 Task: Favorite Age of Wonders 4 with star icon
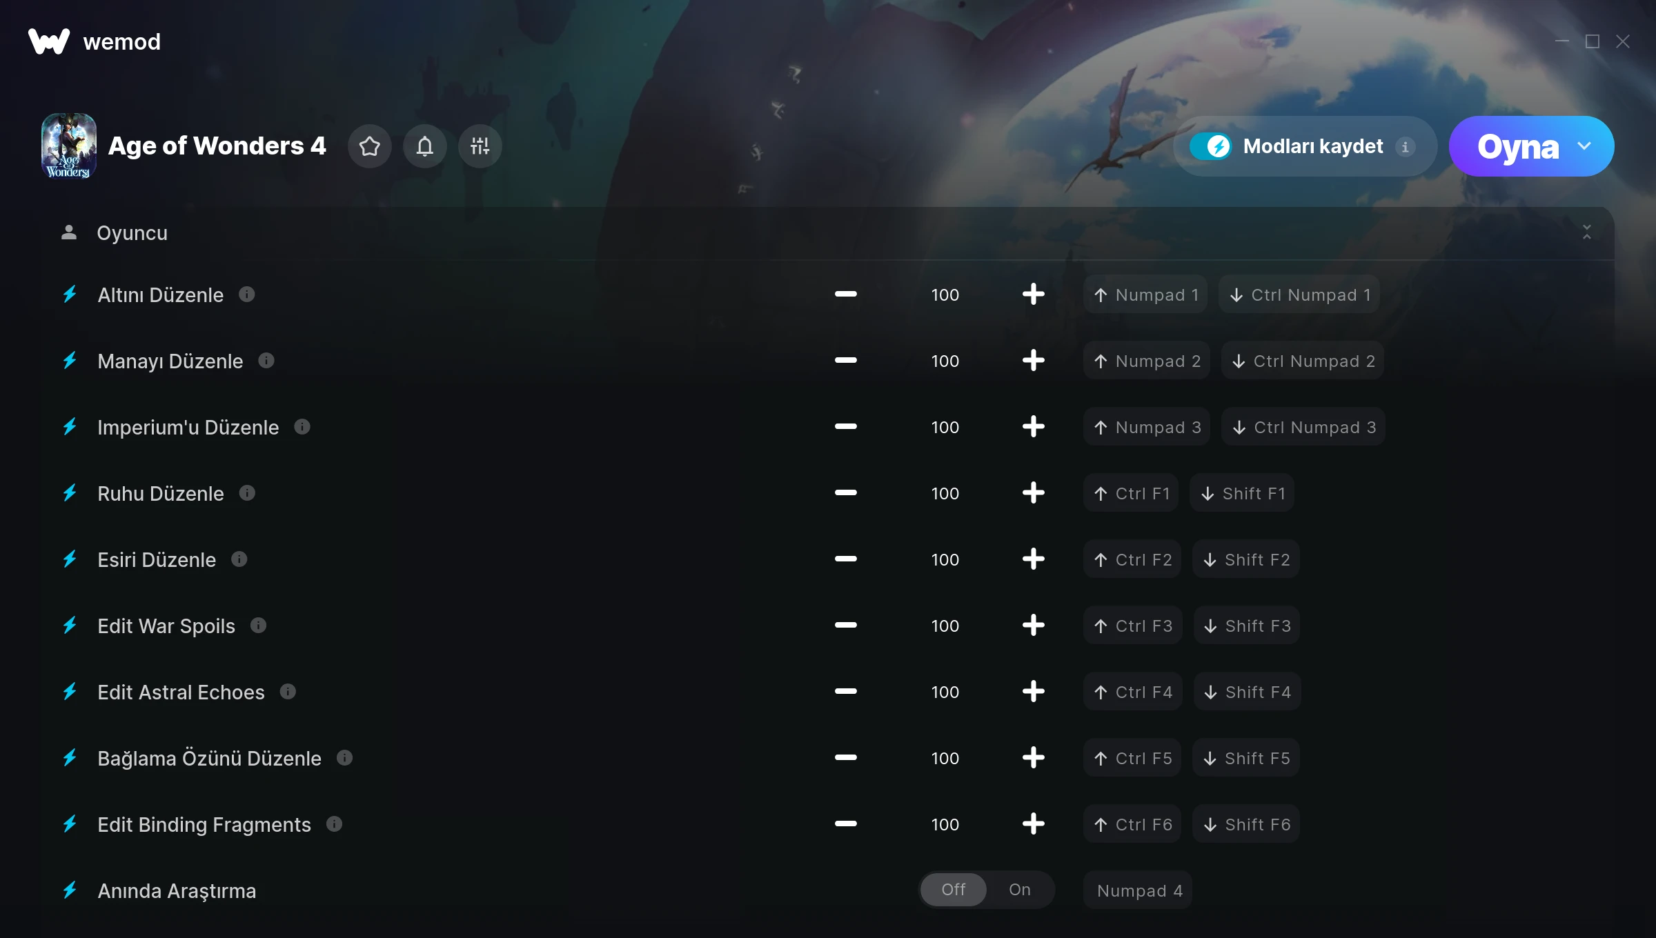click(x=370, y=146)
